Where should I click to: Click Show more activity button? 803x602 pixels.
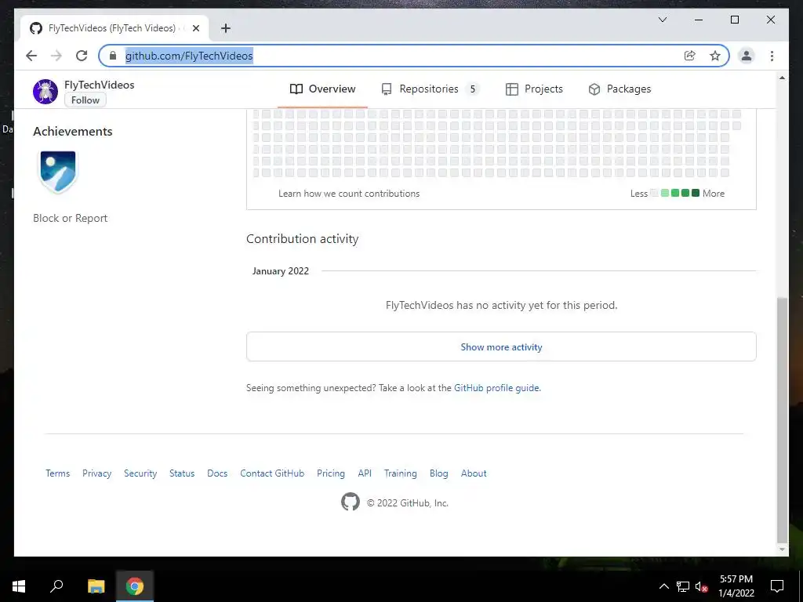pyautogui.click(x=501, y=346)
